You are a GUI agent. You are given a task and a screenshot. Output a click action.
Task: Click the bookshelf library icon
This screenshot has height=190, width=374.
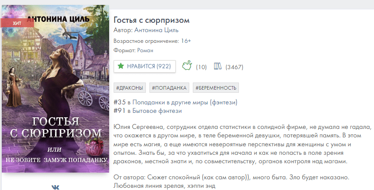click(x=218, y=66)
